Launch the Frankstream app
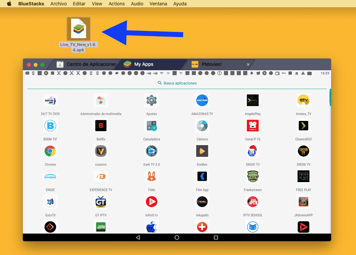356x255 pixels. tap(253, 176)
